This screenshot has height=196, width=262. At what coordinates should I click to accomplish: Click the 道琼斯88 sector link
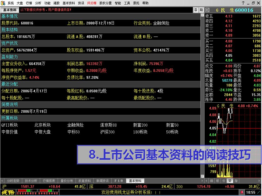(x=108, y=125)
